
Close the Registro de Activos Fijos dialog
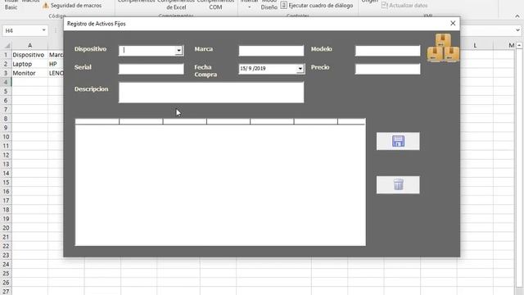453,23
